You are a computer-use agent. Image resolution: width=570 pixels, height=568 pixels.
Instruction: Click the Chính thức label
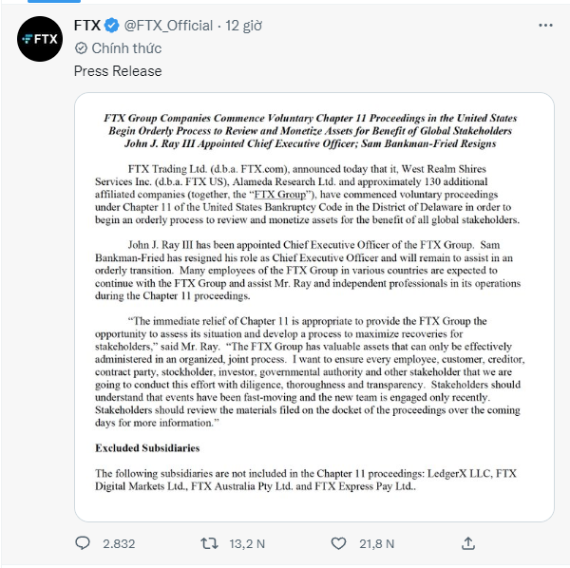126,48
